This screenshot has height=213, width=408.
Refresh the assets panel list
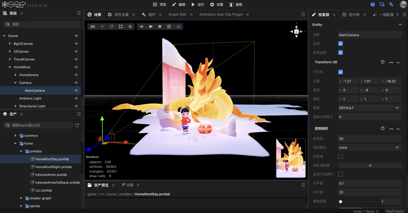pyautogui.click(x=77, y=125)
